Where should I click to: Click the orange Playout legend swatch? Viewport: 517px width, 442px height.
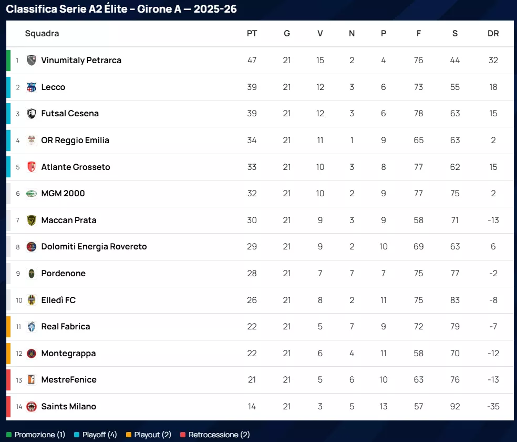(129, 435)
